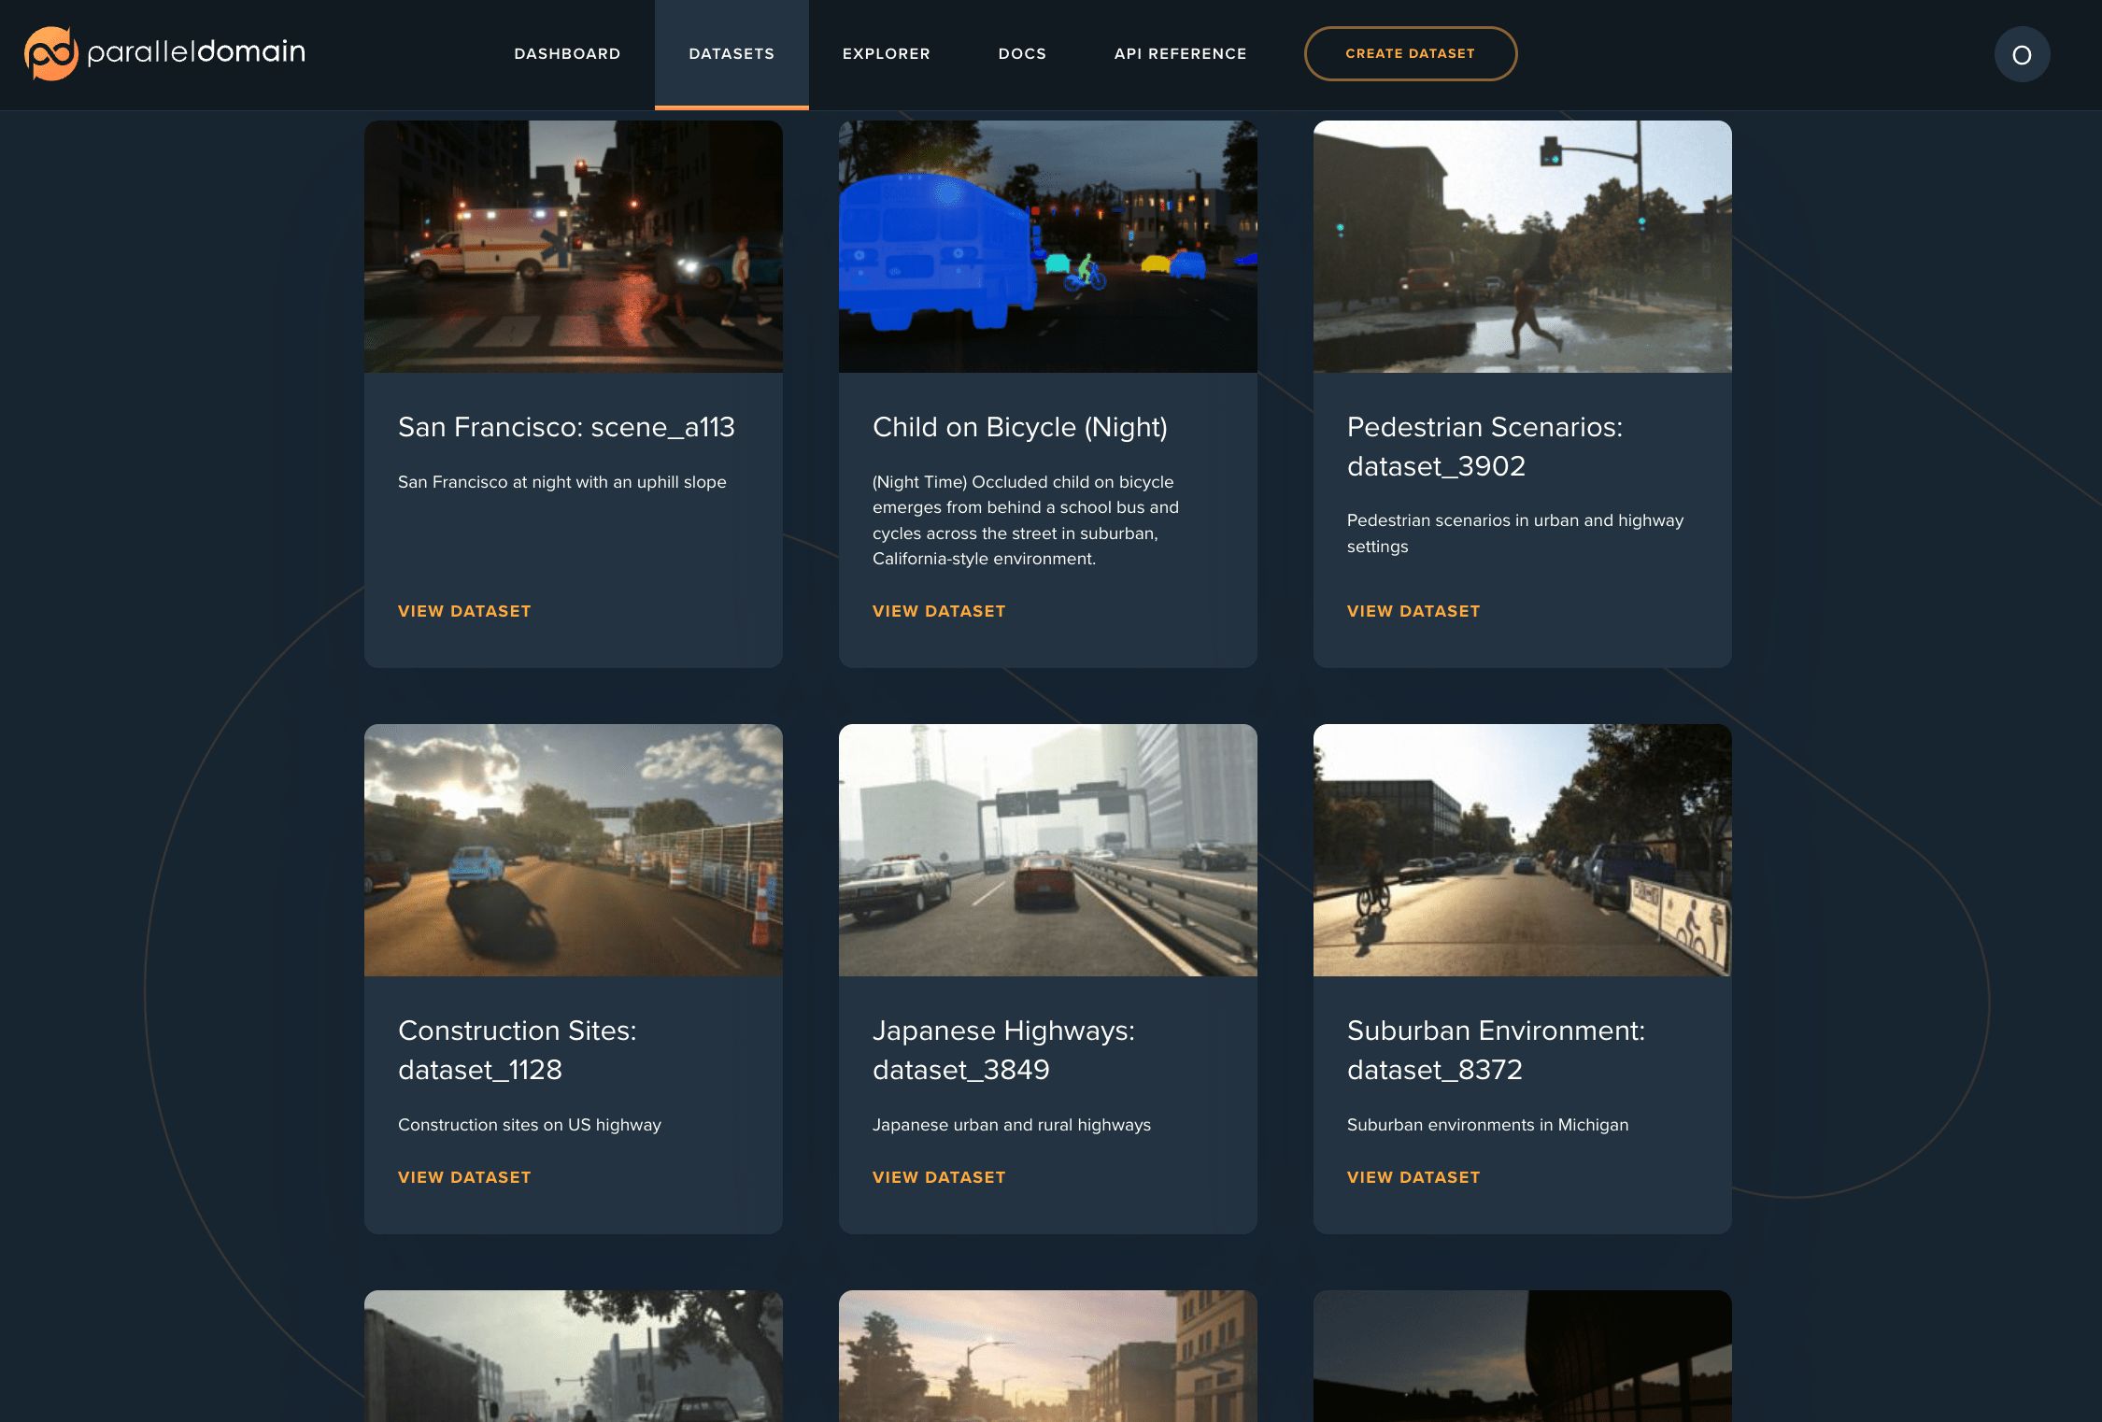View dataset for Pedestrian Scenarios dataset_3902

[1413, 611]
